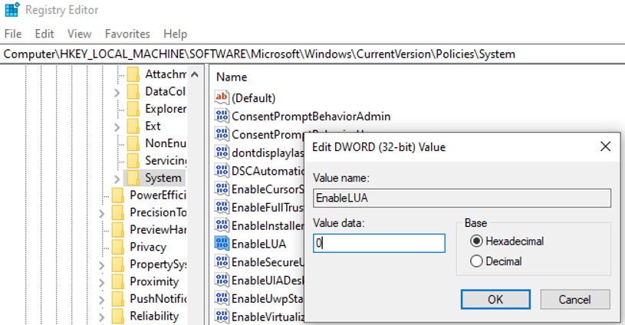Open the Favorites menu

pos(127,34)
